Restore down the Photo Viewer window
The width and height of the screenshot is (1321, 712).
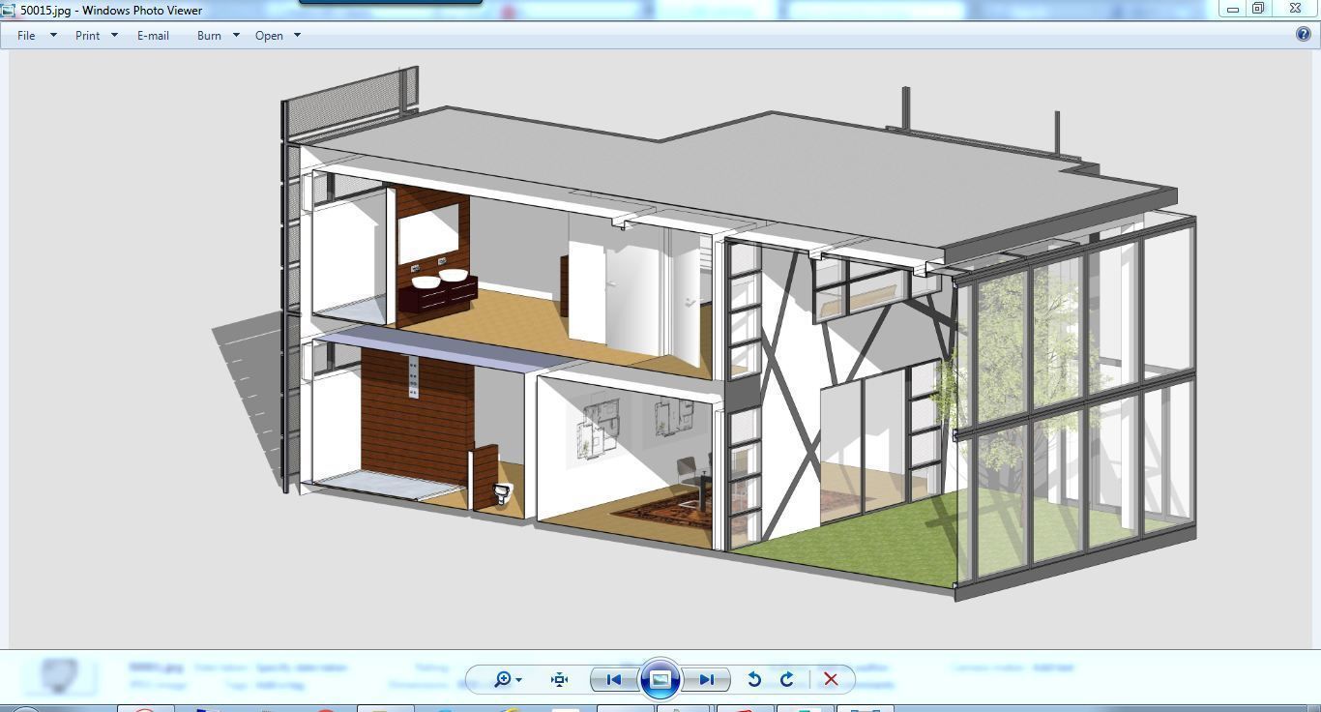[x=1259, y=9]
